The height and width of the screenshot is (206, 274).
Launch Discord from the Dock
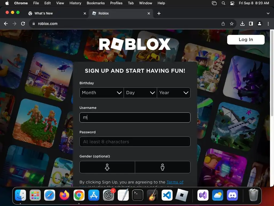click(232, 195)
